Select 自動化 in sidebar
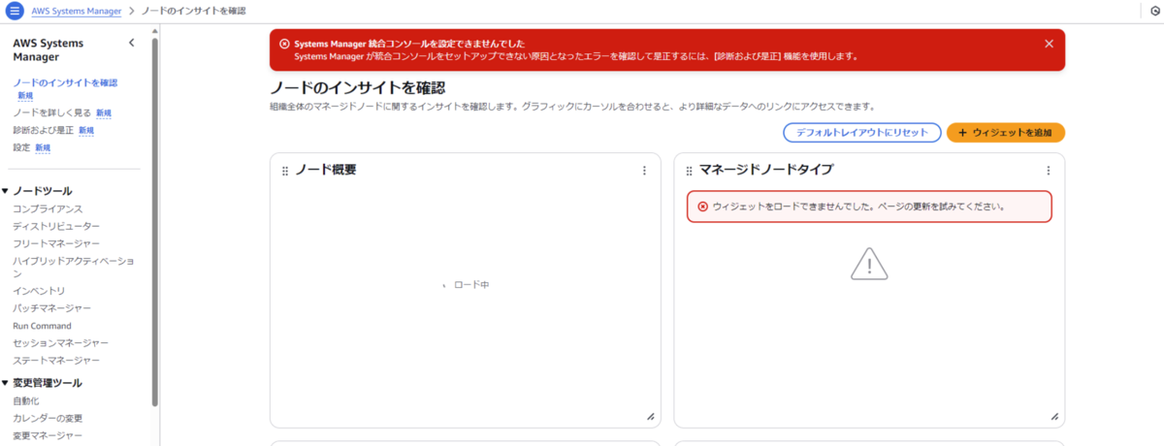Screen dimensions: 1164x446 tap(26, 400)
